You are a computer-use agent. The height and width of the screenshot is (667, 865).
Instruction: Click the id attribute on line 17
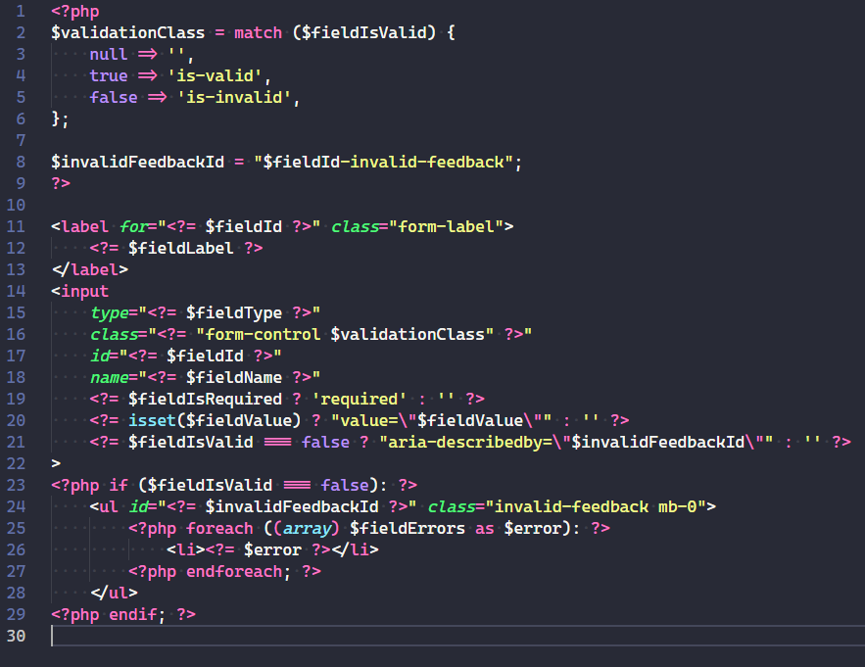point(100,356)
